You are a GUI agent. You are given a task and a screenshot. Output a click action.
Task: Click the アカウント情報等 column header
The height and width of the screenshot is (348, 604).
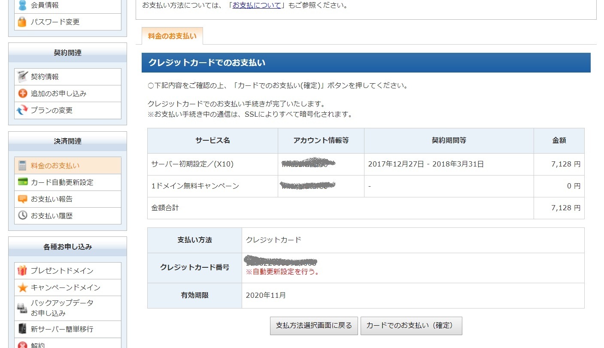click(x=321, y=140)
